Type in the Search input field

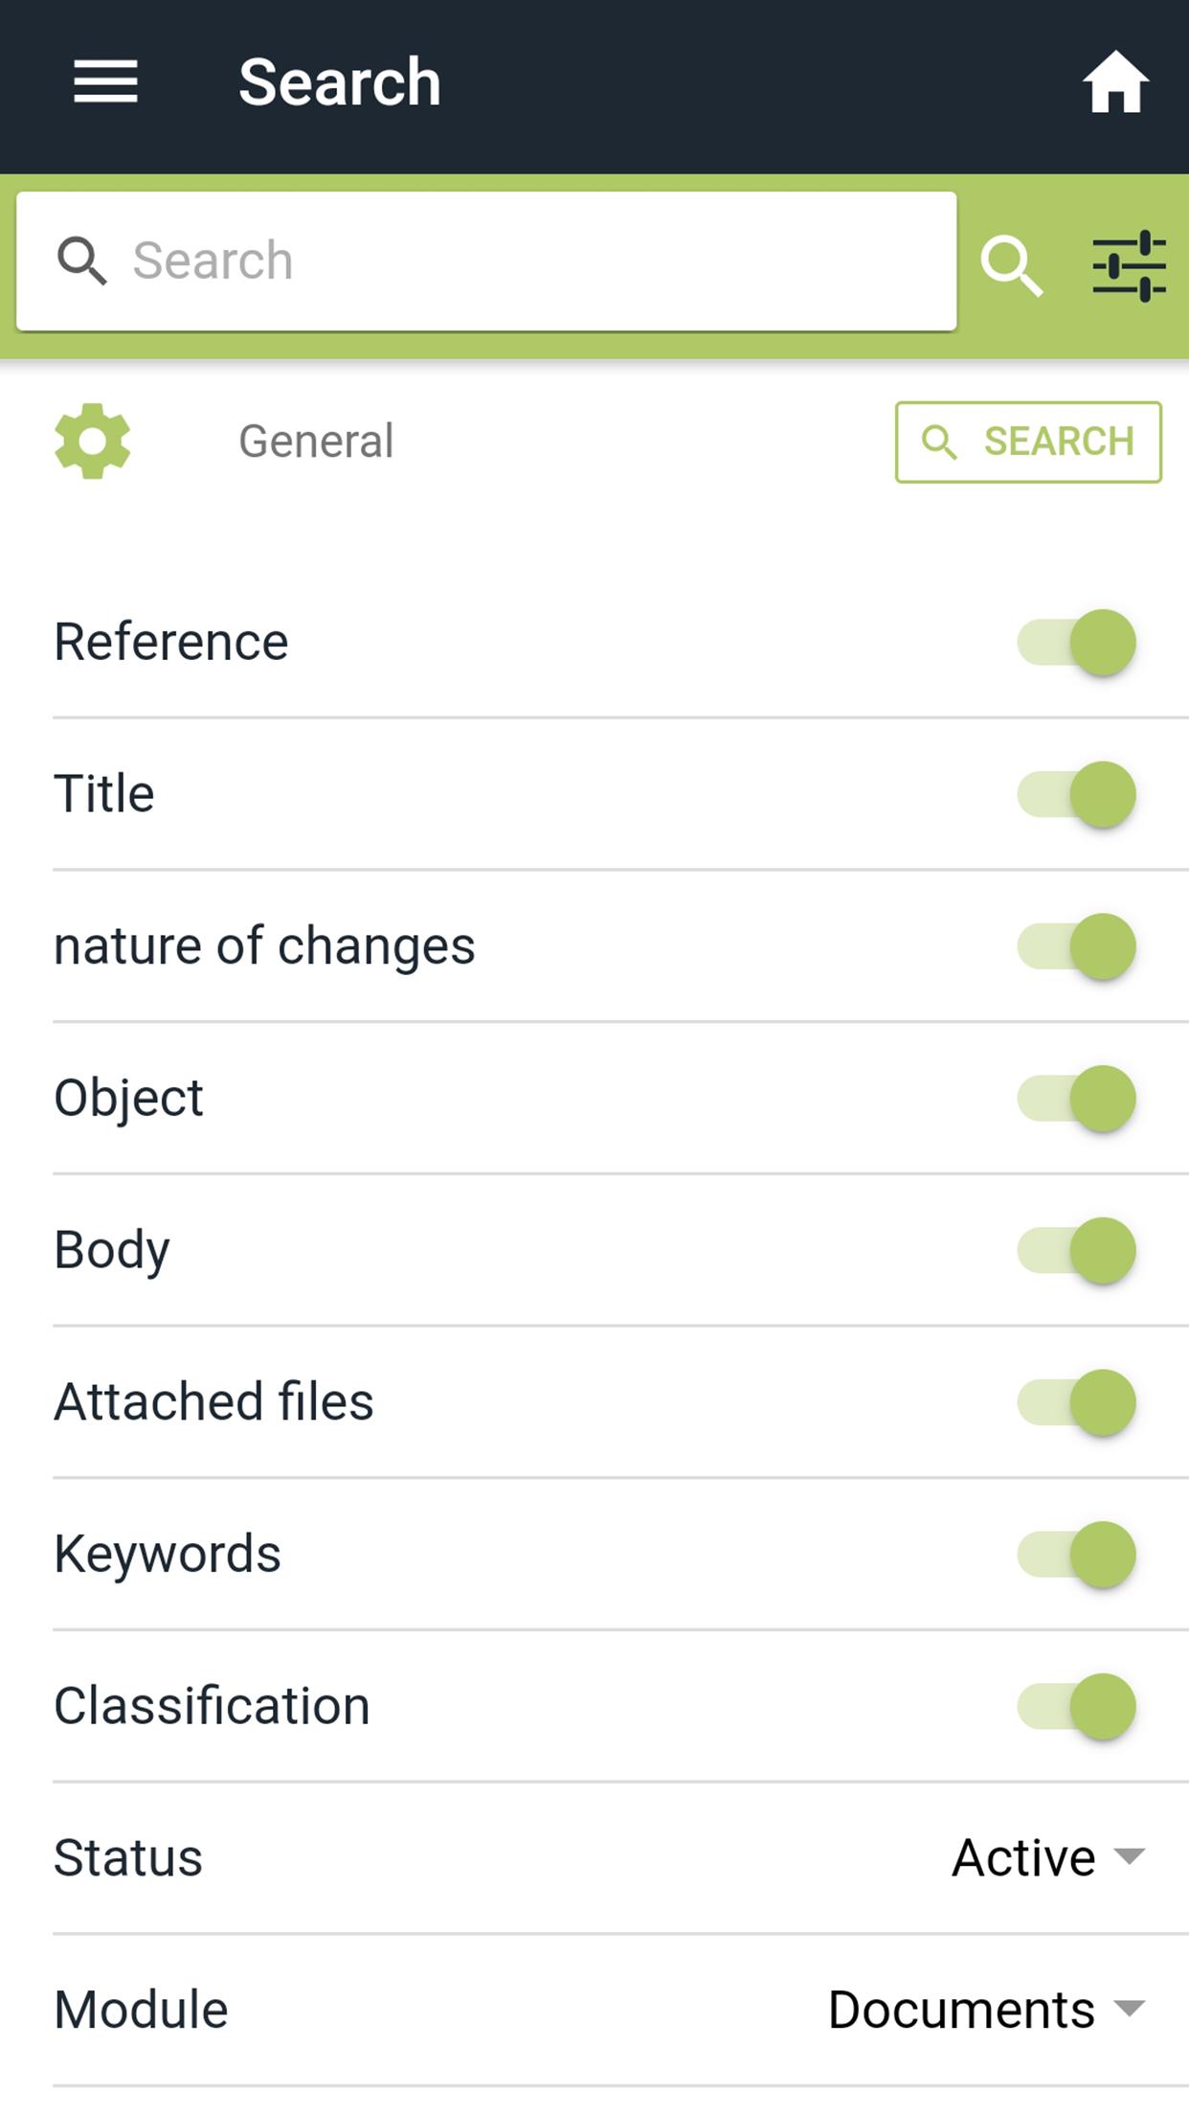(536, 262)
